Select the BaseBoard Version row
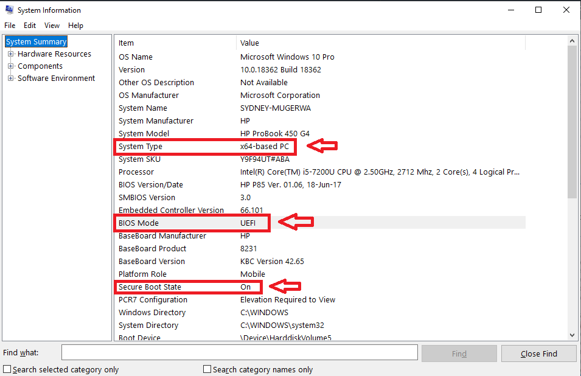The width and height of the screenshot is (581, 376). (321, 262)
